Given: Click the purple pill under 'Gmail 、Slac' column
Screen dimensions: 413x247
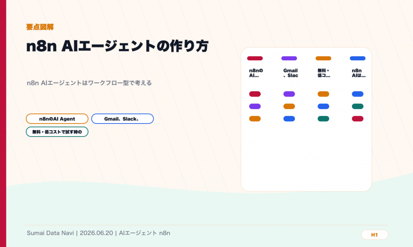Looking at the screenshot, I should pyautogui.click(x=289, y=94).
